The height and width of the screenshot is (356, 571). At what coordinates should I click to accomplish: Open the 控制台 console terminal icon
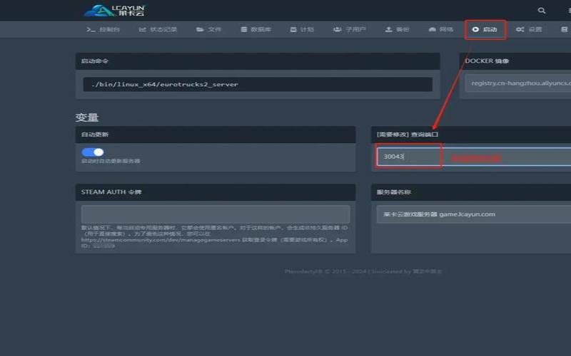click(91, 29)
